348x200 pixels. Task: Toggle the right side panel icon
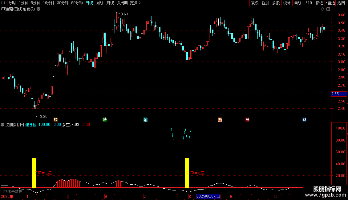click(x=328, y=9)
